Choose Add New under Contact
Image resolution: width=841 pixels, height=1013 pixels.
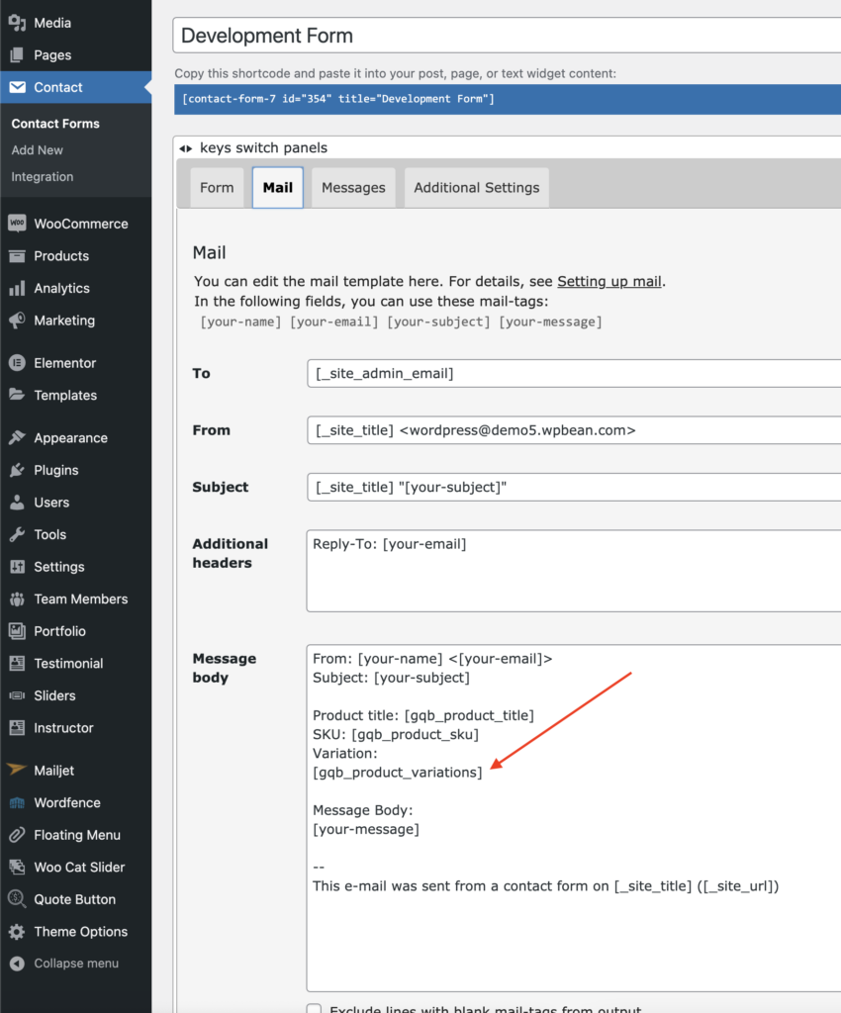[x=37, y=150]
